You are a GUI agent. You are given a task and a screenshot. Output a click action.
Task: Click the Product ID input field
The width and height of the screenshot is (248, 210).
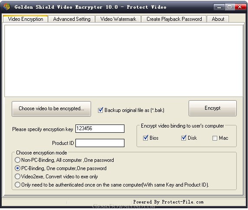pyautogui.click(x=100, y=143)
